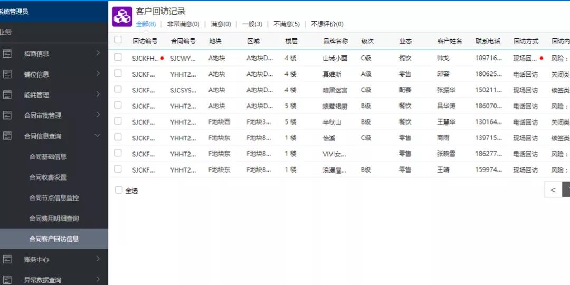Click the icon beside 合同审批管理
The width and height of the screenshot is (570, 285).
pyautogui.click(x=7, y=116)
